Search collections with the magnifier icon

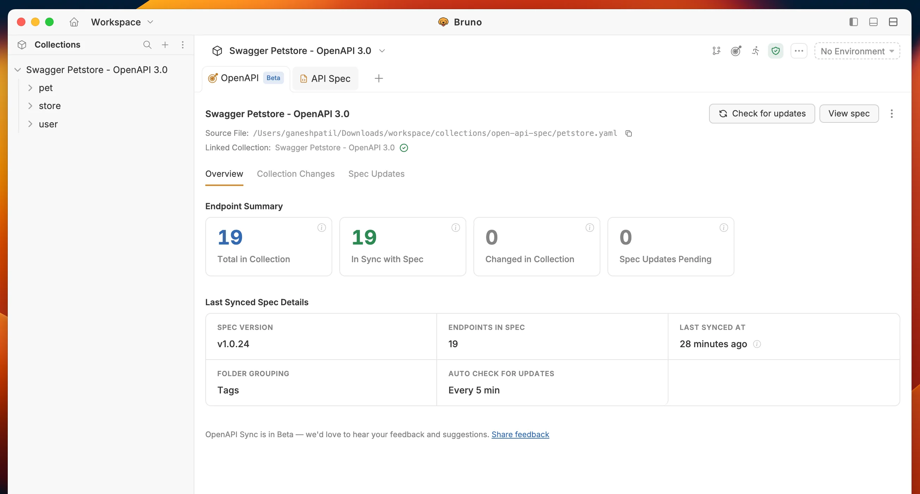[147, 45]
